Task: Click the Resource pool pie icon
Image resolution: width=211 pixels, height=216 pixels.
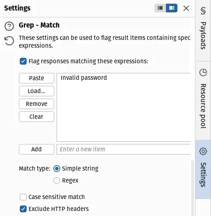Action: tap(203, 72)
